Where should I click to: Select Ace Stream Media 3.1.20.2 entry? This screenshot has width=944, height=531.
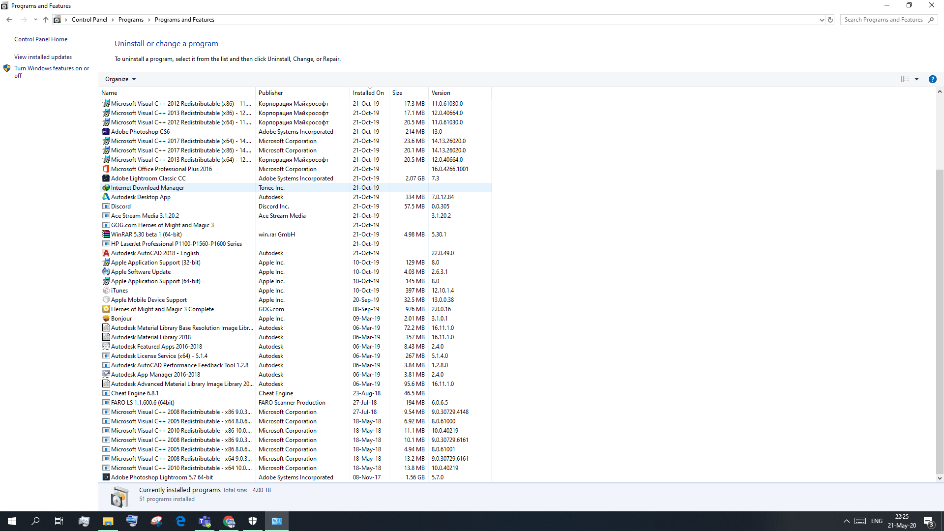(295, 216)
